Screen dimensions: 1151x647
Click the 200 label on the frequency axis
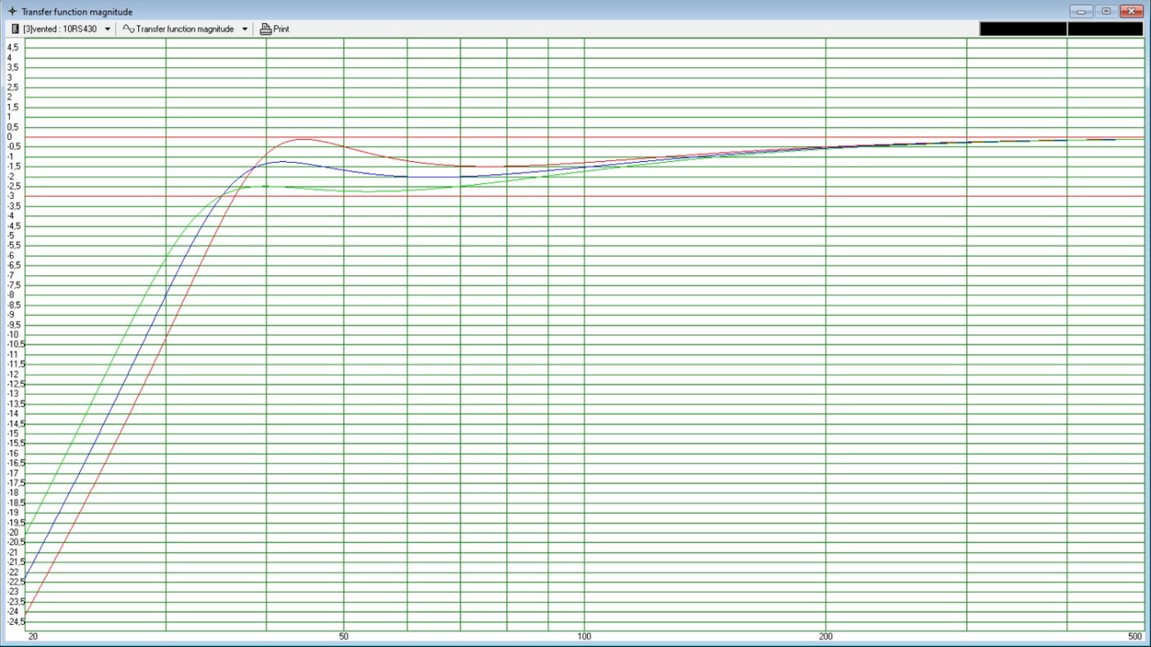click(825, 636)
